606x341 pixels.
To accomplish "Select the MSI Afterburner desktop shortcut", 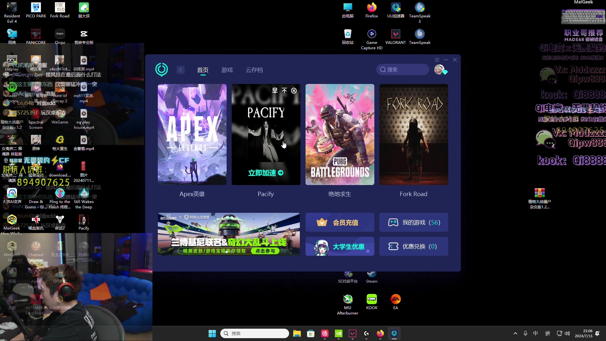I will coord(348,305).
